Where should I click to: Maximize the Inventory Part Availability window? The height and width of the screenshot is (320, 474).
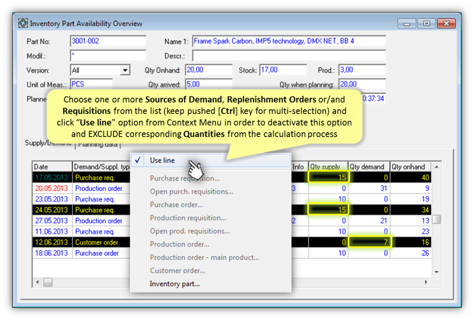coord(426,24)
